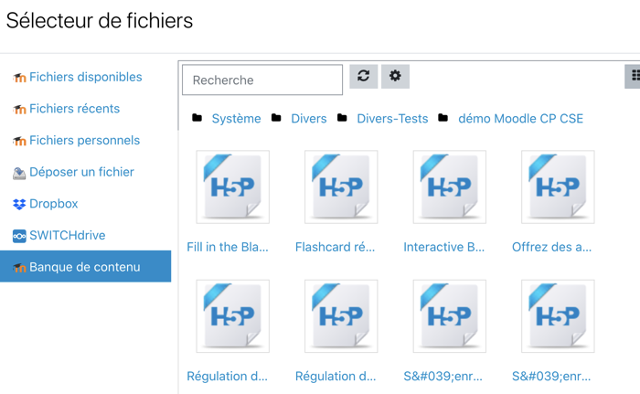Open démo Moodle CP CSE breadcrumb

[520, 119]
